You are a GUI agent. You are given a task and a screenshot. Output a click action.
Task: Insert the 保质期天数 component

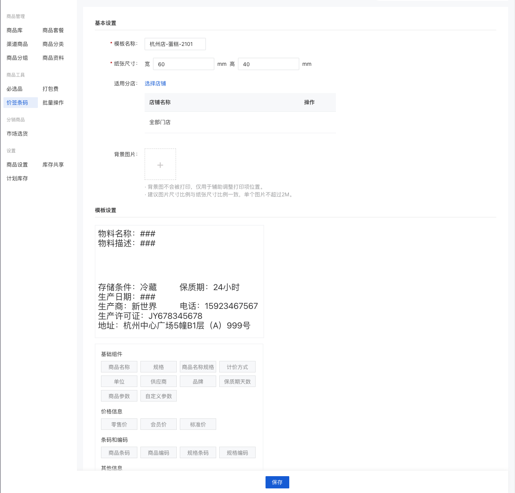(x=237, y=382)
